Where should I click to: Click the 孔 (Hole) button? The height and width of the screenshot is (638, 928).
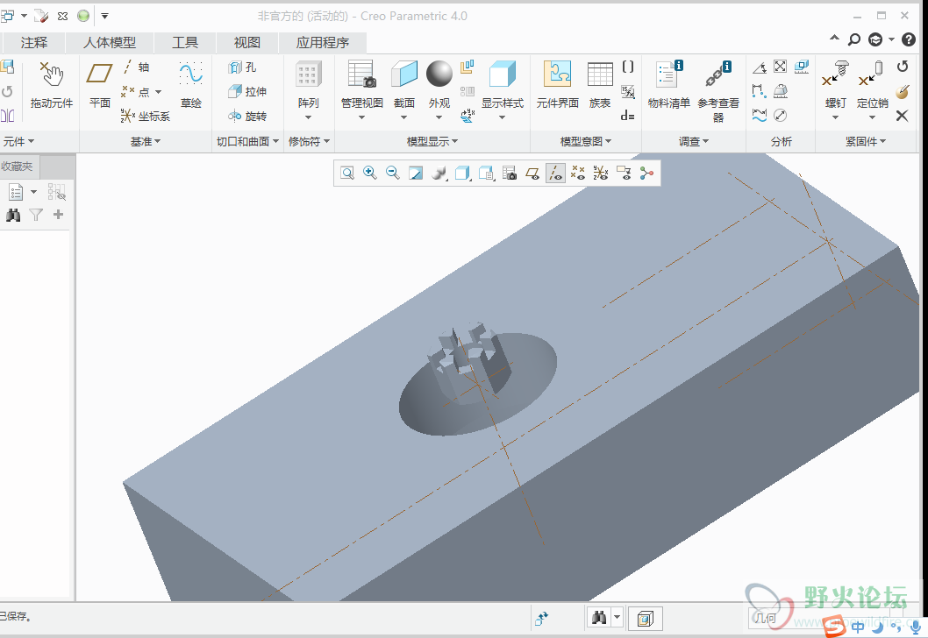pos(243,67)
